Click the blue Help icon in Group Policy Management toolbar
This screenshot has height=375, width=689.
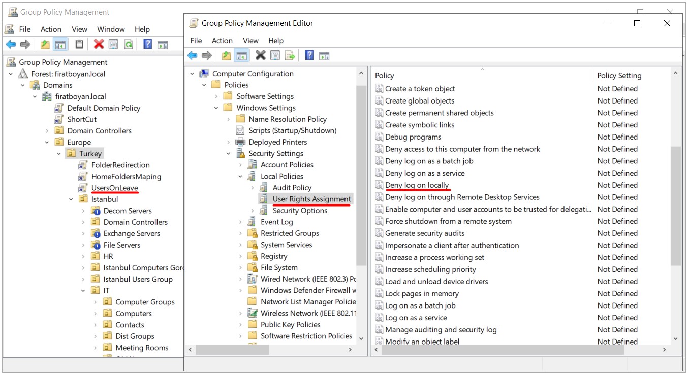coord(148,44)
